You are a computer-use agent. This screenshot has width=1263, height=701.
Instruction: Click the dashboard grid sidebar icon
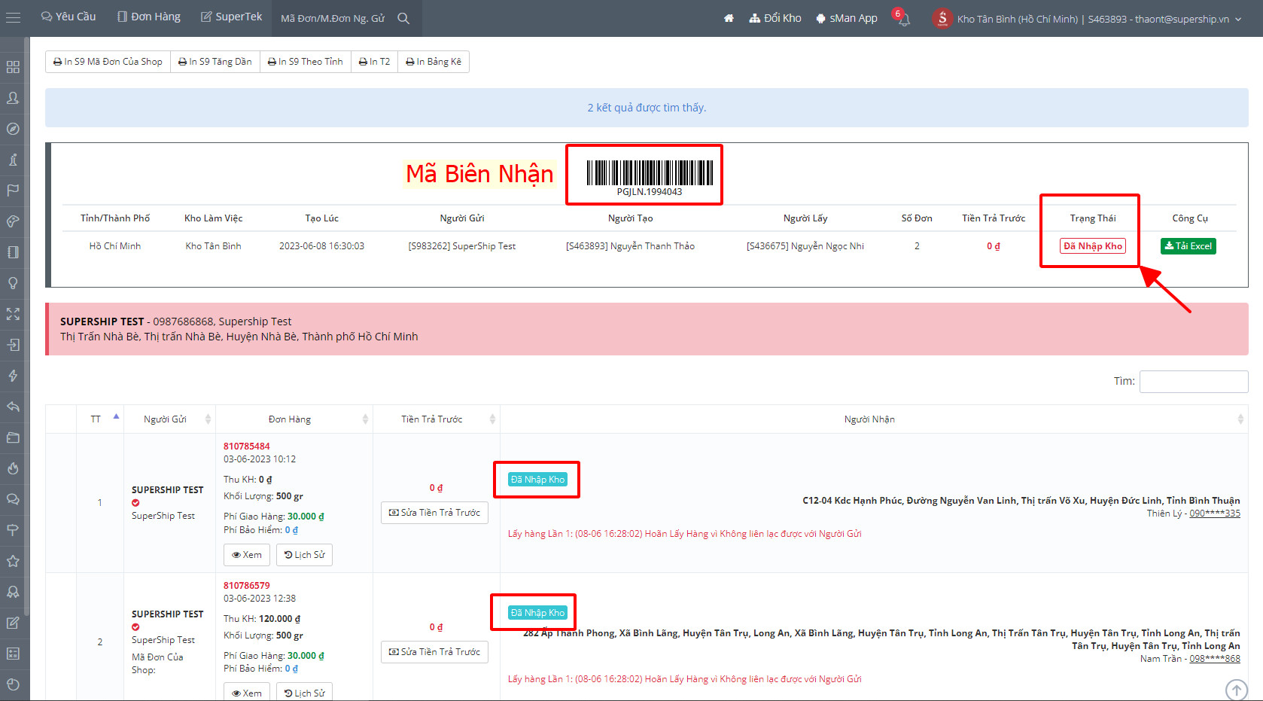pyautogui.click(x=13, y=67)
